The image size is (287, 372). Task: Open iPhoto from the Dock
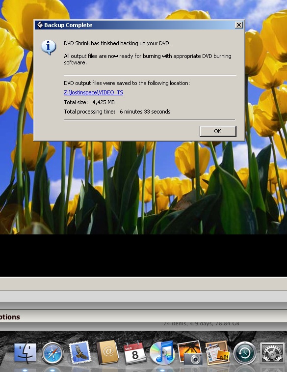pyautogui.click(x=190, y=353)
